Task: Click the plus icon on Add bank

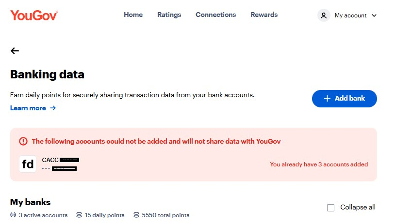Action: (327, 98)
